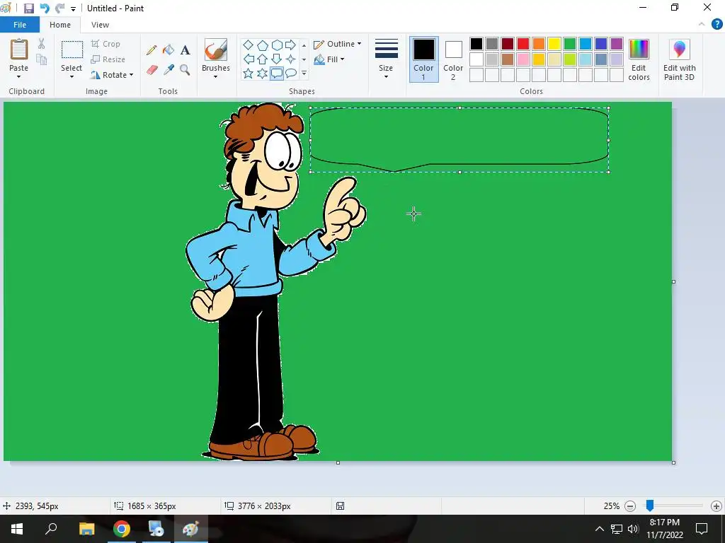The width and height of the screenshot is (725, 543).
Task: Open the Outline dropdown
Action: point(338,44)
